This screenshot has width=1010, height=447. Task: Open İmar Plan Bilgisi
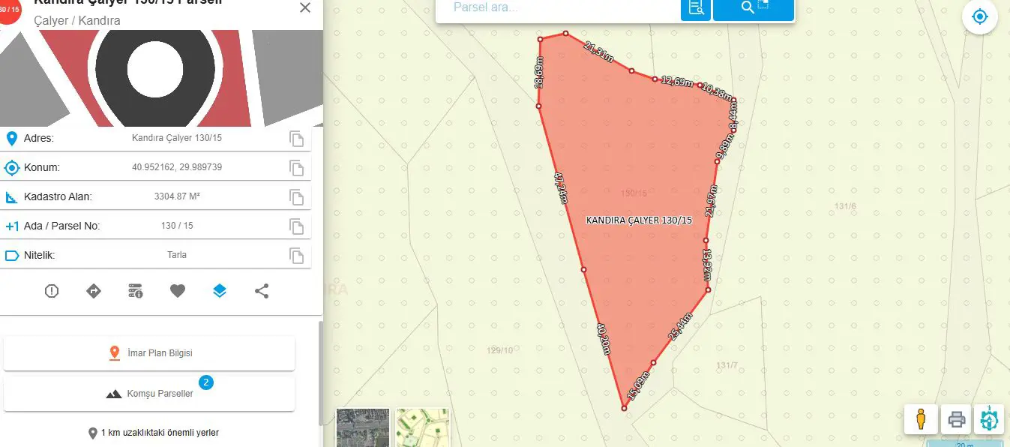(149, 353)
